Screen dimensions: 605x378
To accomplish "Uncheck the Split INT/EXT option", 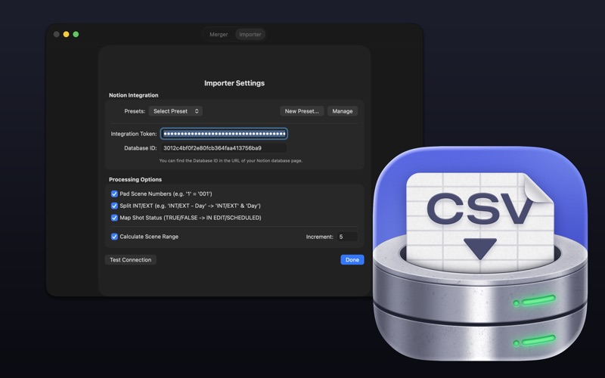I will (x=114, y=206).
